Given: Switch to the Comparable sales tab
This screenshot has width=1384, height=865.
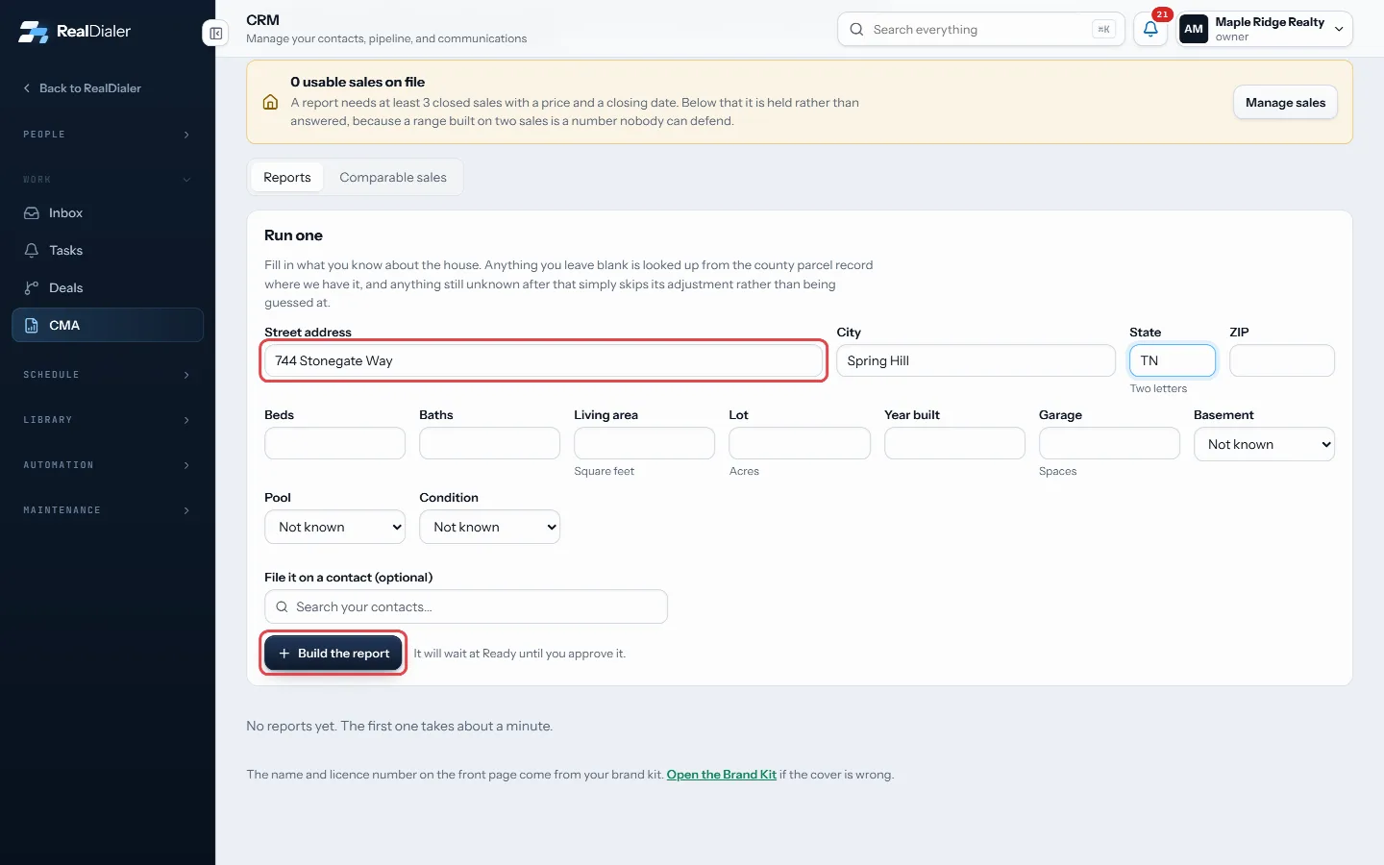Looking at the screenshot, I should tap(393, 178).
